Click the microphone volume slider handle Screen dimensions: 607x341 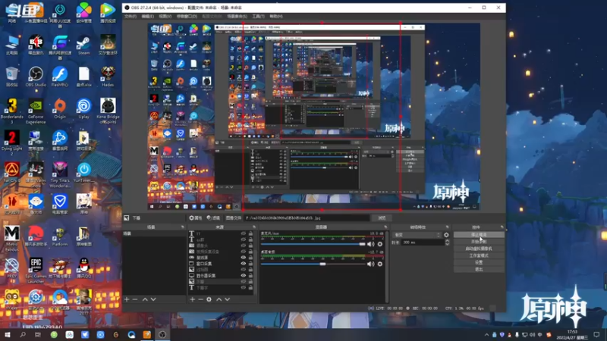click(363, 244)
